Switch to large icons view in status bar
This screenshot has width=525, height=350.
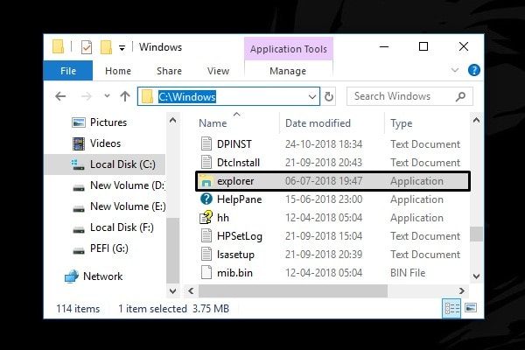(471, 308)
